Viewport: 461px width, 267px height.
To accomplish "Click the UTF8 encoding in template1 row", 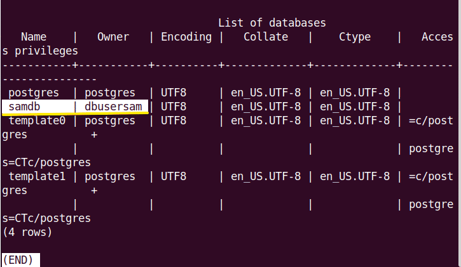I will click(x=174, y=176).
